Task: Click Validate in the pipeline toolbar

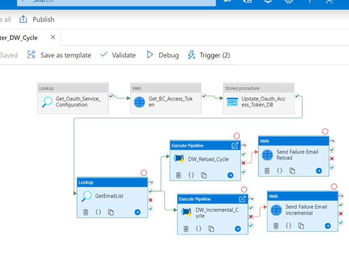Action: pos(118,55)
